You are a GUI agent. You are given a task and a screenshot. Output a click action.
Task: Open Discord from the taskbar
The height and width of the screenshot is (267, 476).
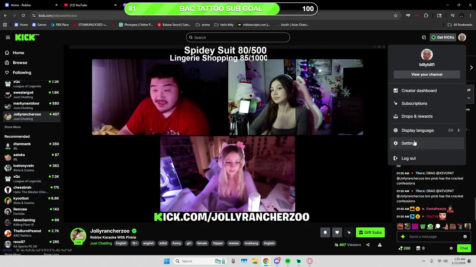pyautogui.click(x=277, y=261)
